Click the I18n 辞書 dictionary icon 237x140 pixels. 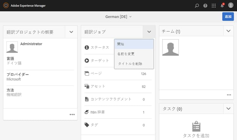tap(87, 112)
